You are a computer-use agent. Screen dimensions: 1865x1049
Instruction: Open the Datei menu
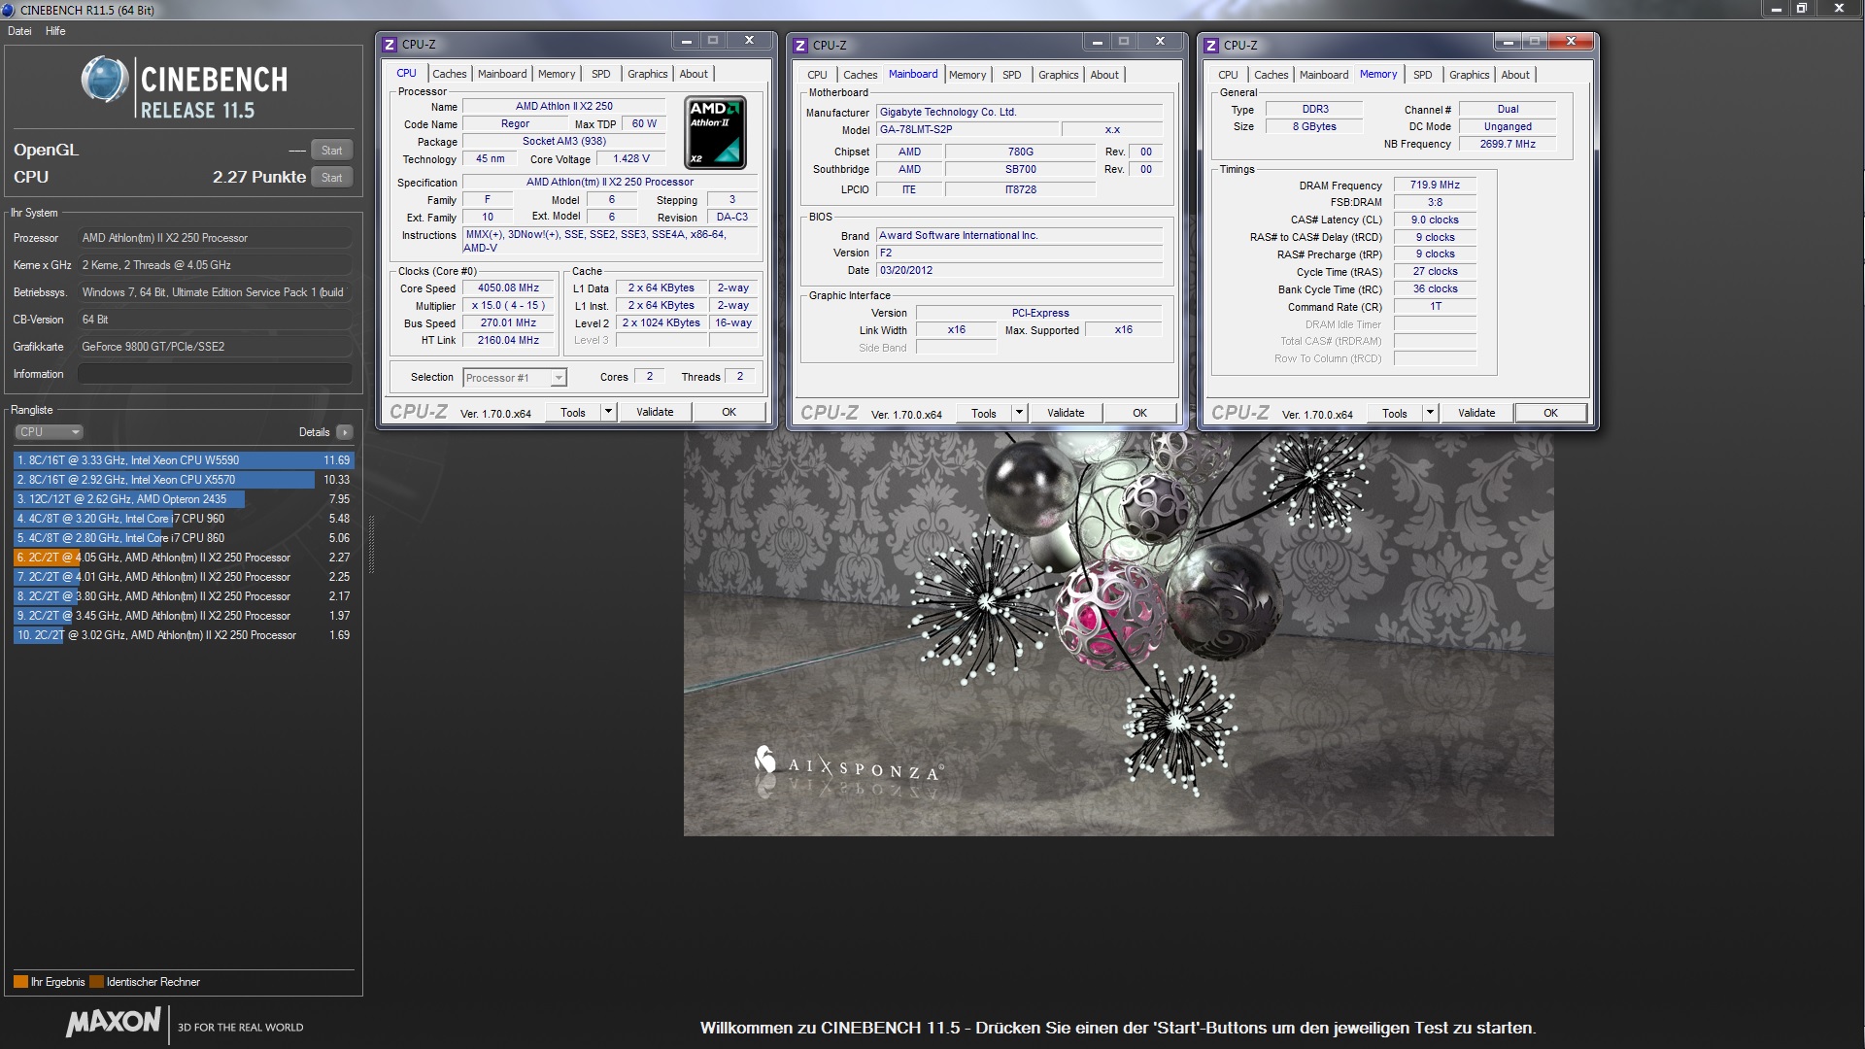coord(19,31)
